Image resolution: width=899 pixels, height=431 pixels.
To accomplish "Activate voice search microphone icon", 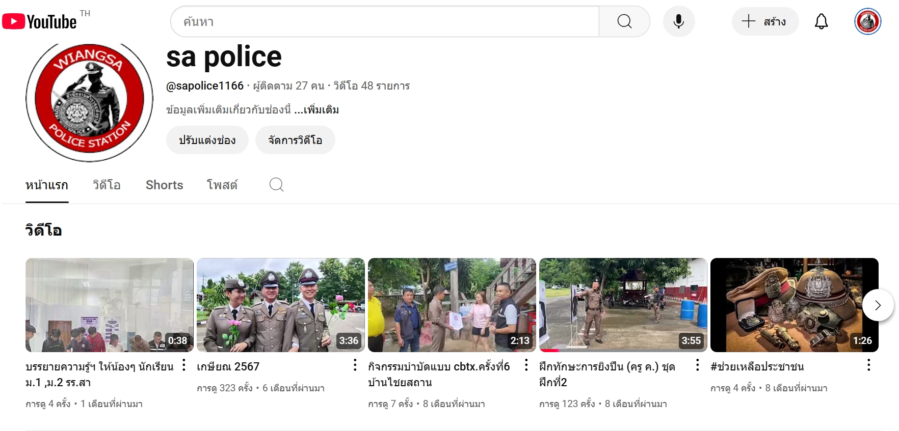I will tap(678, 21).
